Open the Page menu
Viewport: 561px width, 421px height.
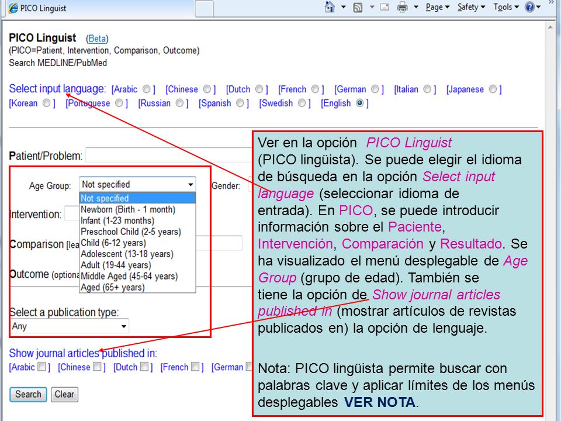[438, 7]
